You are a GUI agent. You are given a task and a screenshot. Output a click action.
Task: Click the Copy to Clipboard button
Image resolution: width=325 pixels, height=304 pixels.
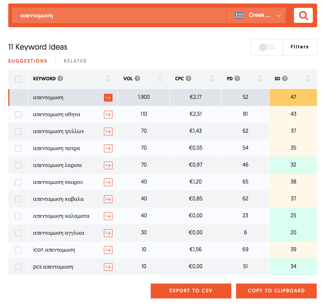click(x=276, y=291)
